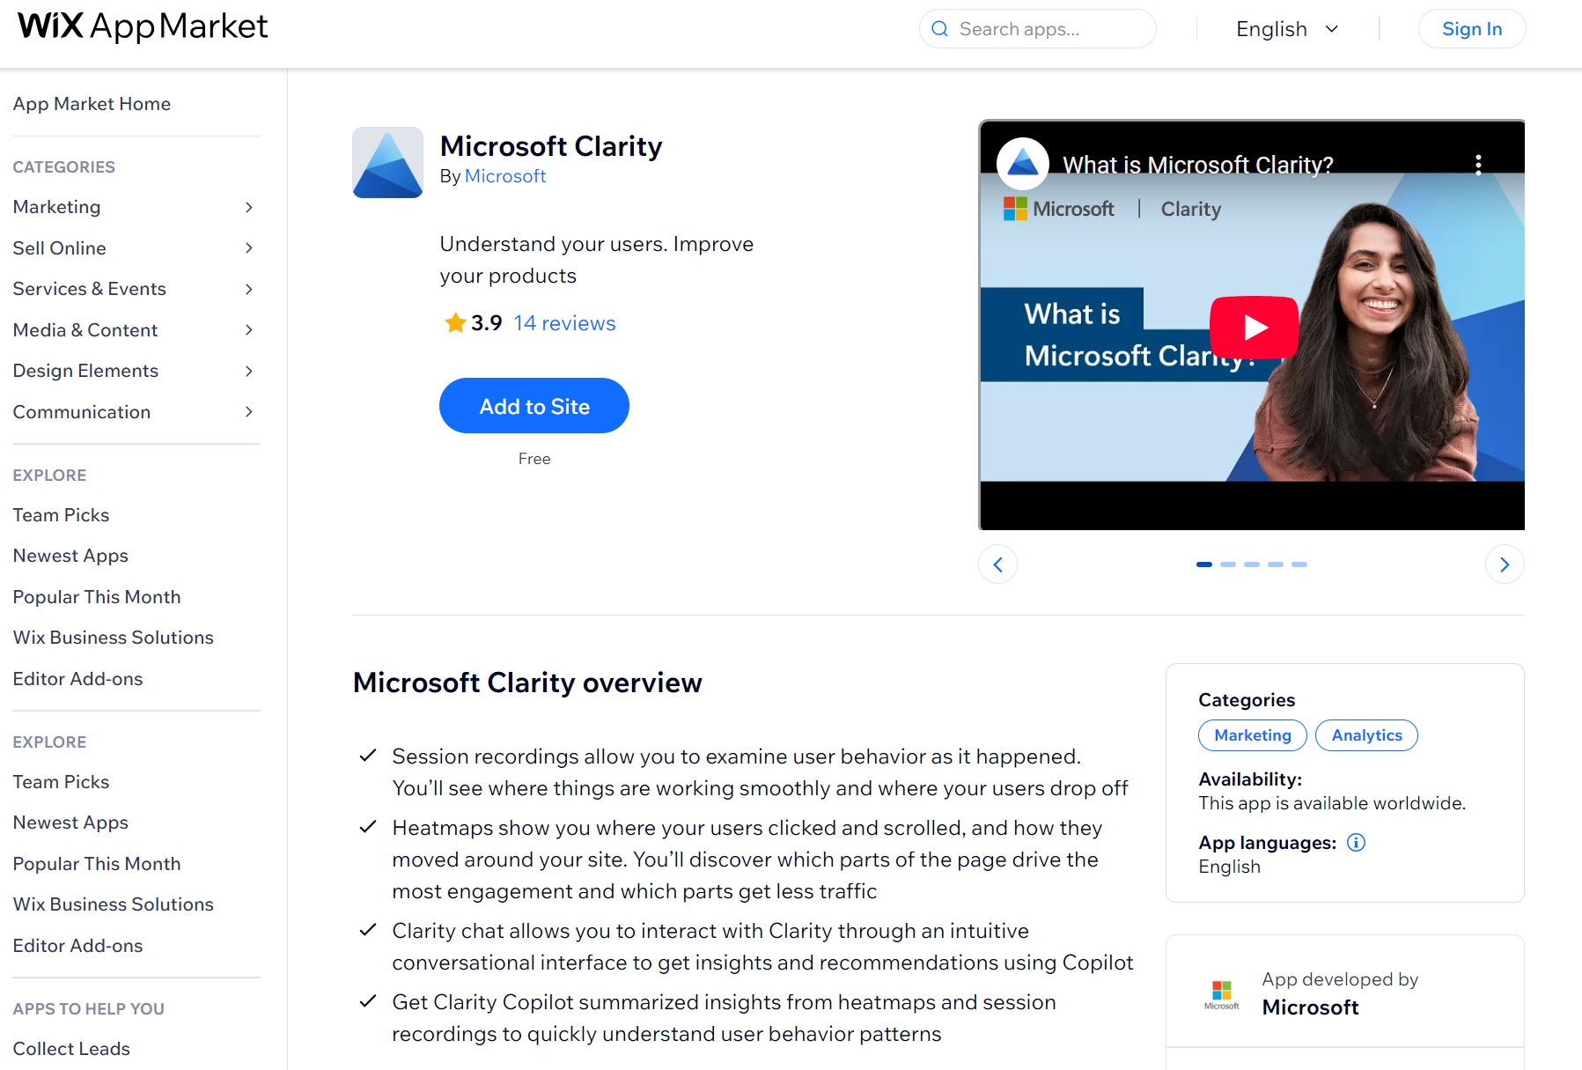Open the video options three-dot menu
This screenshot has height=1070, width=1582.
[x=1477, y=165]
